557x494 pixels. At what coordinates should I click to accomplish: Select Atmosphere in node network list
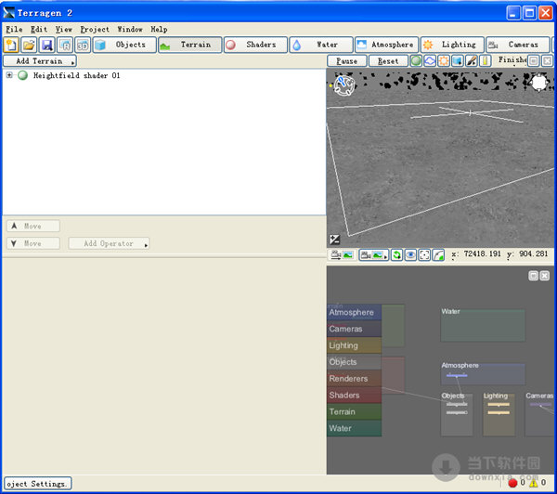[x=355, y=312]
